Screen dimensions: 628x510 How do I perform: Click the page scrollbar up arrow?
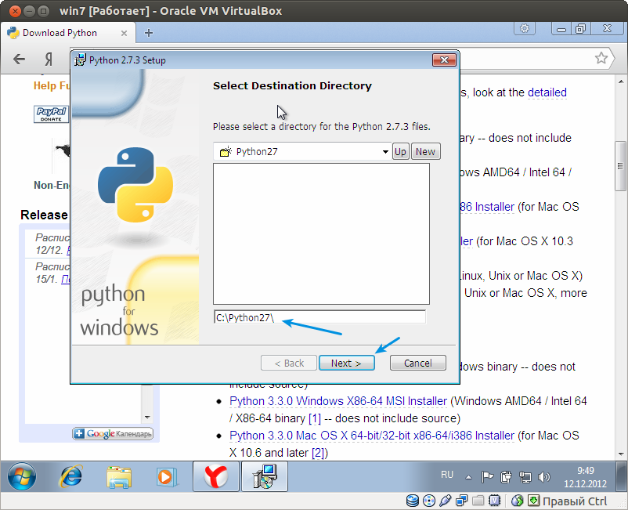pyautogui.click(x=621, y=81)
